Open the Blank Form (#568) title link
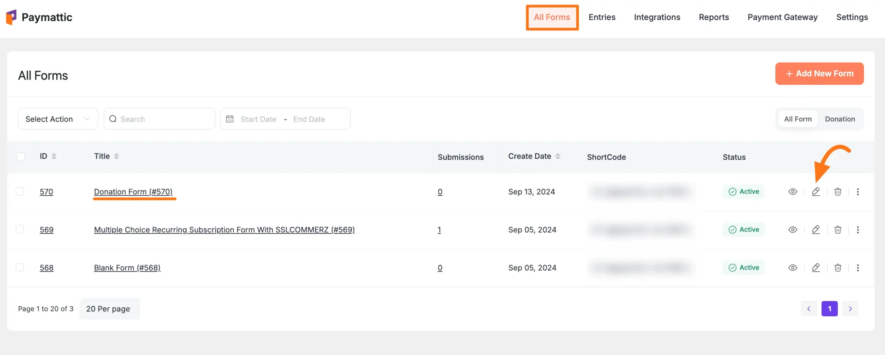 click(x=127, y=268)
